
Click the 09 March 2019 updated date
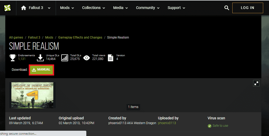pyautogui.click(x=26, y=123)
